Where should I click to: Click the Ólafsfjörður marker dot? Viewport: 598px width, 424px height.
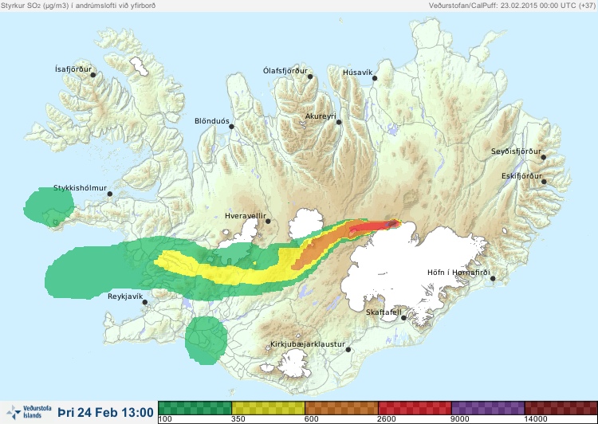click(310, 77)
